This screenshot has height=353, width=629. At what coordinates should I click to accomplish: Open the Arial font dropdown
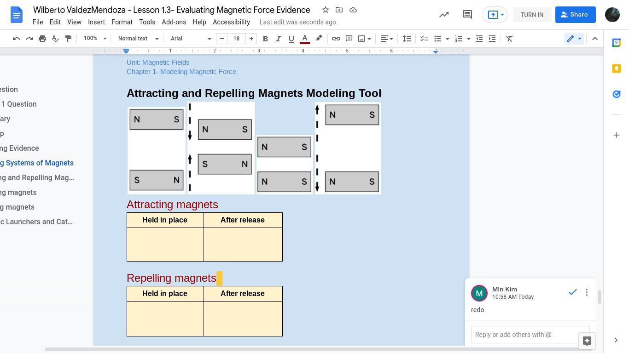coord(191,39)
